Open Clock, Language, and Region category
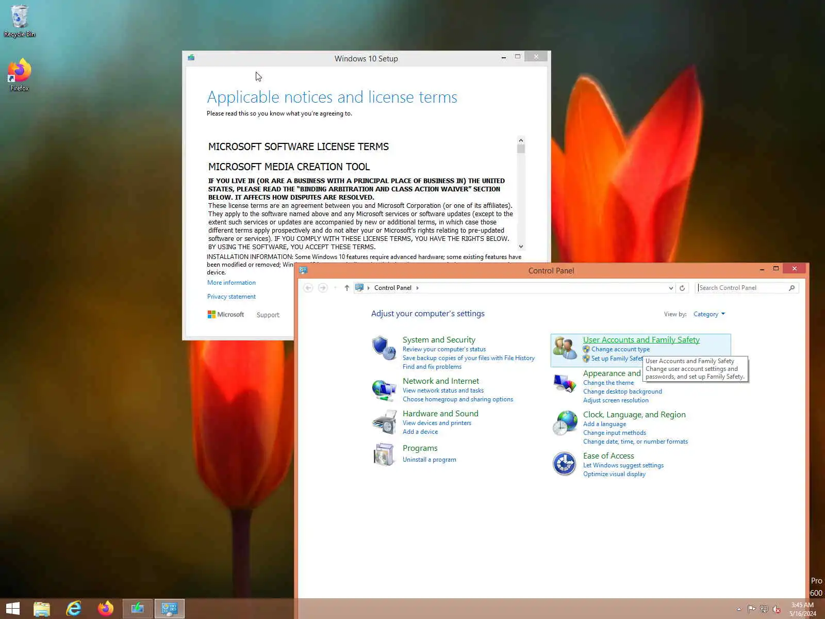Screen dimensions: 825x619 click(x=634, y=414)
